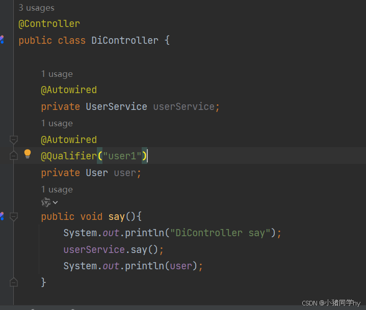The height and width of the screenshot is (310, 366).
Task: Click the UserService type name
Action: [116, 107]
